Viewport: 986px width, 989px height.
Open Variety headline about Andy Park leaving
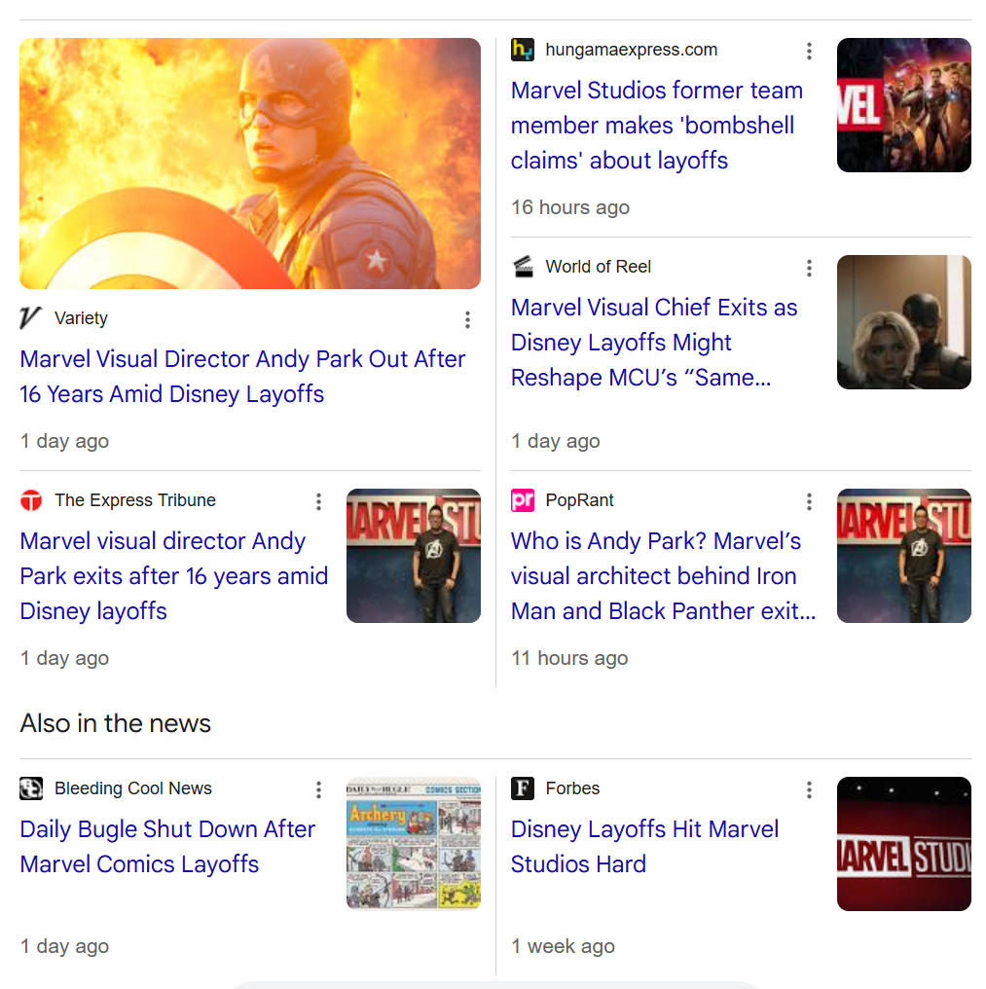[x=242, y=377]
